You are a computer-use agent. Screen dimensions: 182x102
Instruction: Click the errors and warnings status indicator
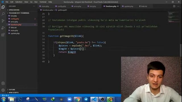(5, 95)
